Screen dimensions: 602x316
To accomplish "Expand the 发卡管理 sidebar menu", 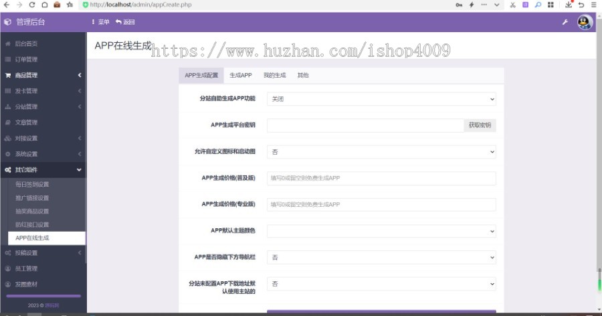I will 43,91.
